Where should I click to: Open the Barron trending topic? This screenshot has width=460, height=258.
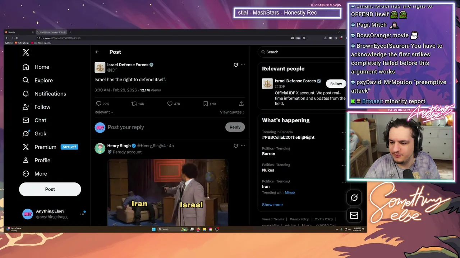(268, 154)
